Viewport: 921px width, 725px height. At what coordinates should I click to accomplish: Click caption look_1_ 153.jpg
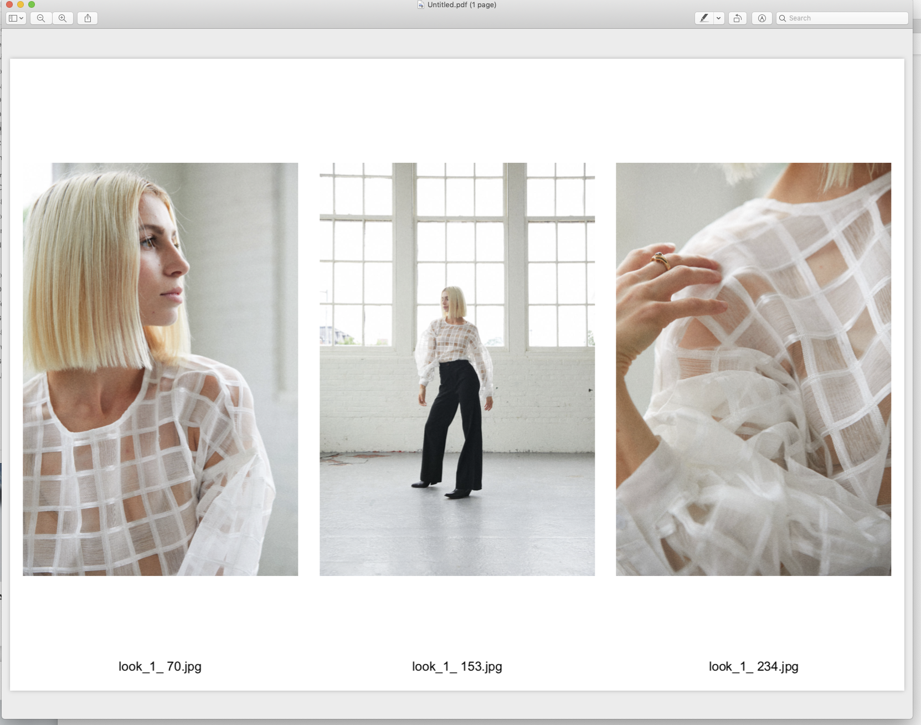point(457,666)
